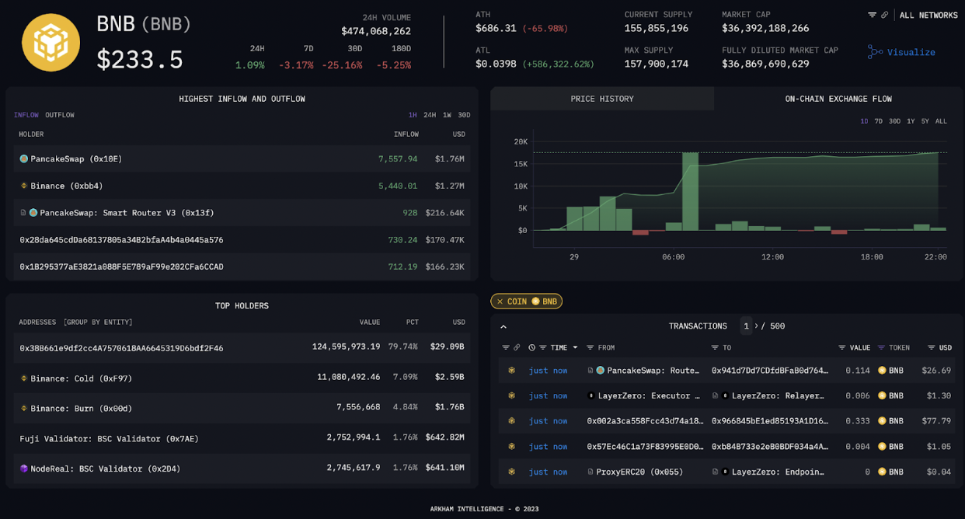Switch to the Price History tab
Image resolution: width=965 pixels, height=519 pixels.
(601, 99)
